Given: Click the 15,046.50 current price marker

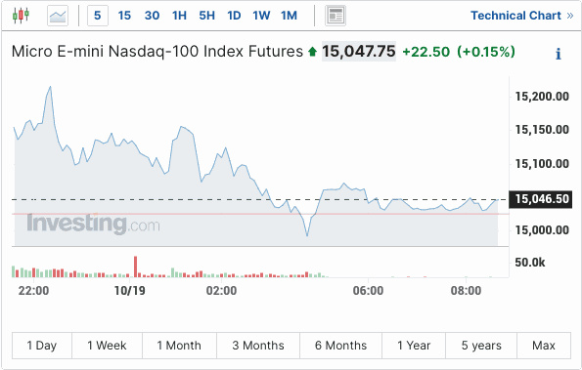Looking at the screenshot, I should click(540, 199).
